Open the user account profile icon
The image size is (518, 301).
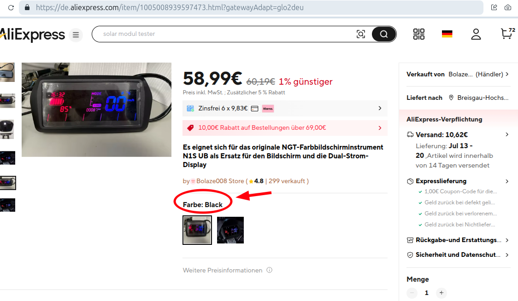tap(476, 34)
